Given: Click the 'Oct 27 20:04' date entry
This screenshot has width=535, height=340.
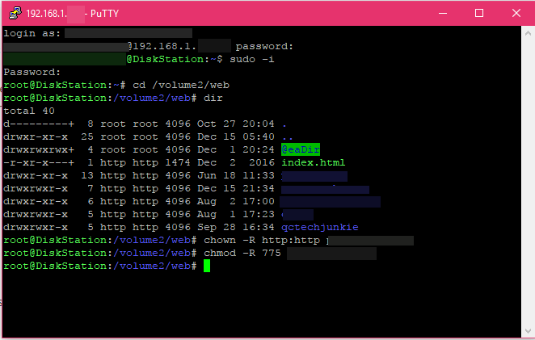Looking at the screenshot, I should (236, 124).
